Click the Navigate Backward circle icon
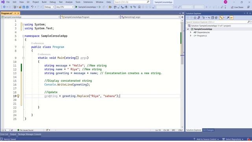The height and width of the screenshot is (142, 252). pos(4,7)
